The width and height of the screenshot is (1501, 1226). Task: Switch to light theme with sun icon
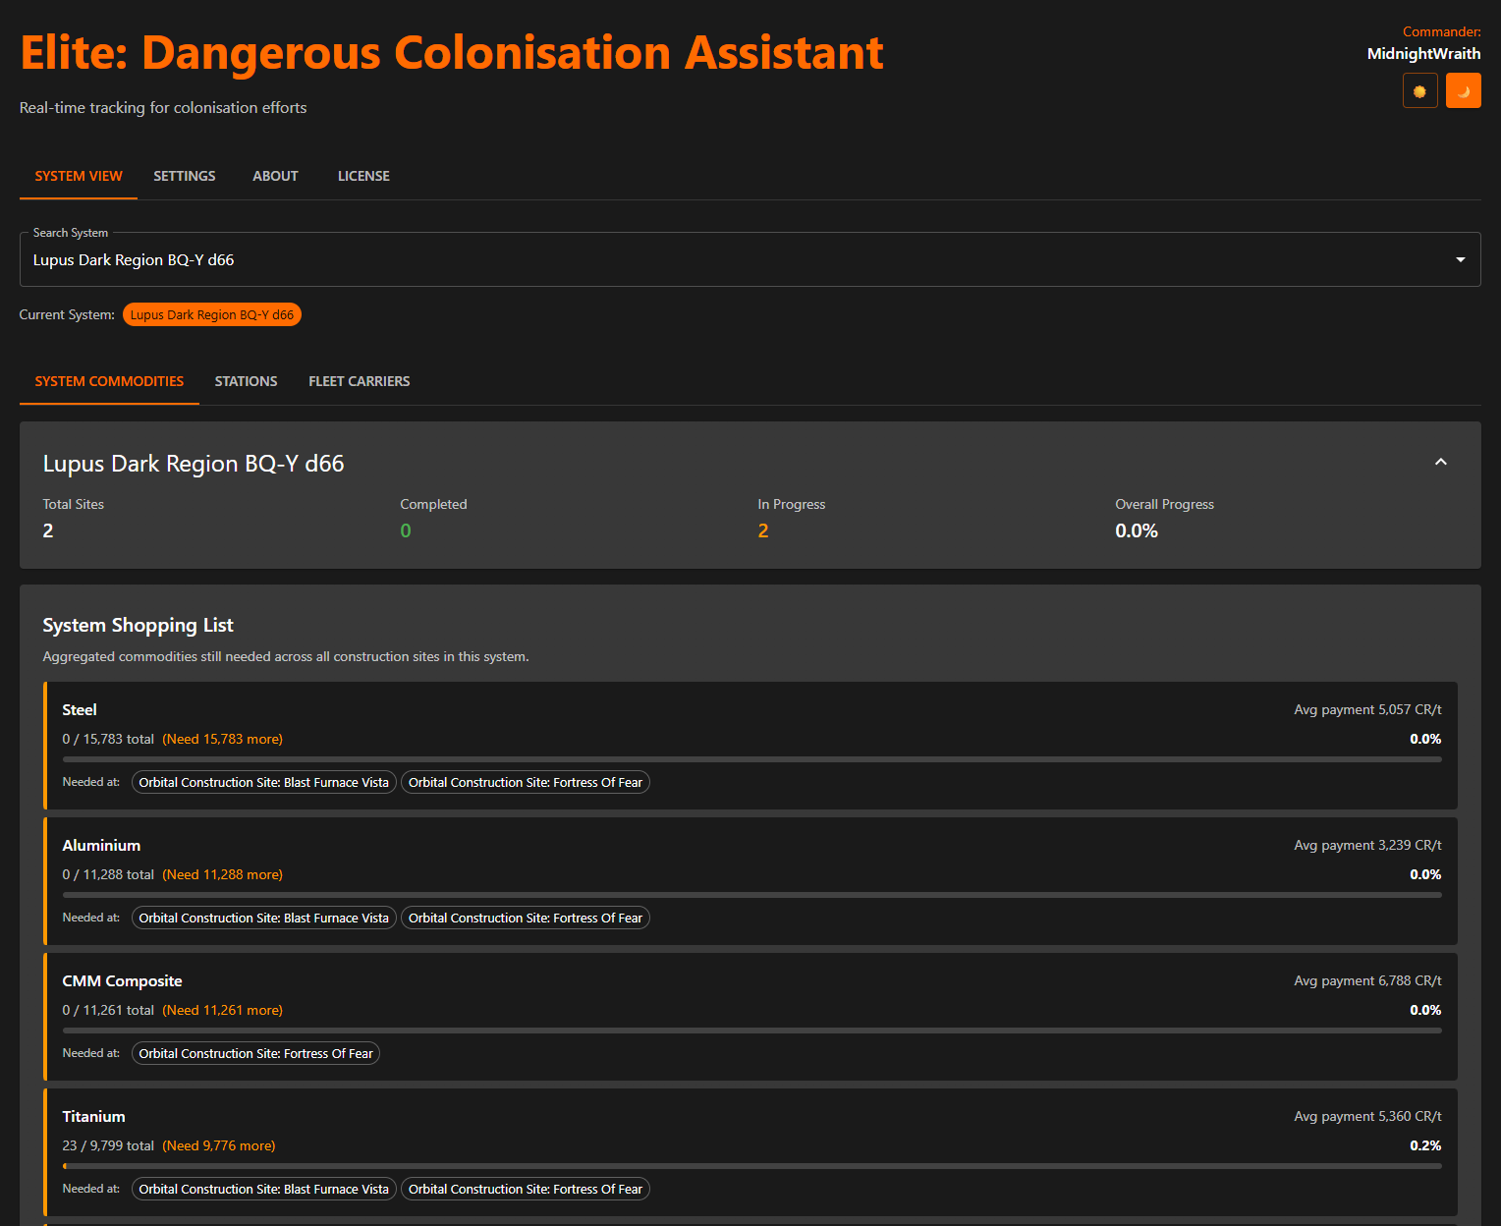pos(1419,89)
